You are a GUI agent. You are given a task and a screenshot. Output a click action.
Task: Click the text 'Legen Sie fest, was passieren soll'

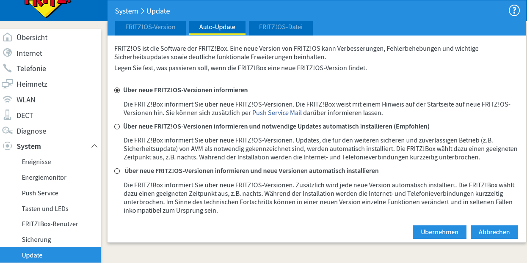click(161, 68)
